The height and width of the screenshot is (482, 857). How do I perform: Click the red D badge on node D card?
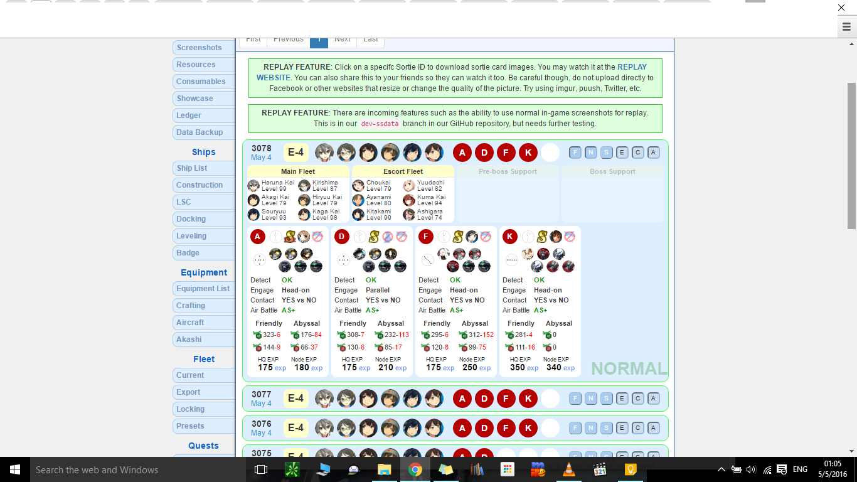[342, 237]
